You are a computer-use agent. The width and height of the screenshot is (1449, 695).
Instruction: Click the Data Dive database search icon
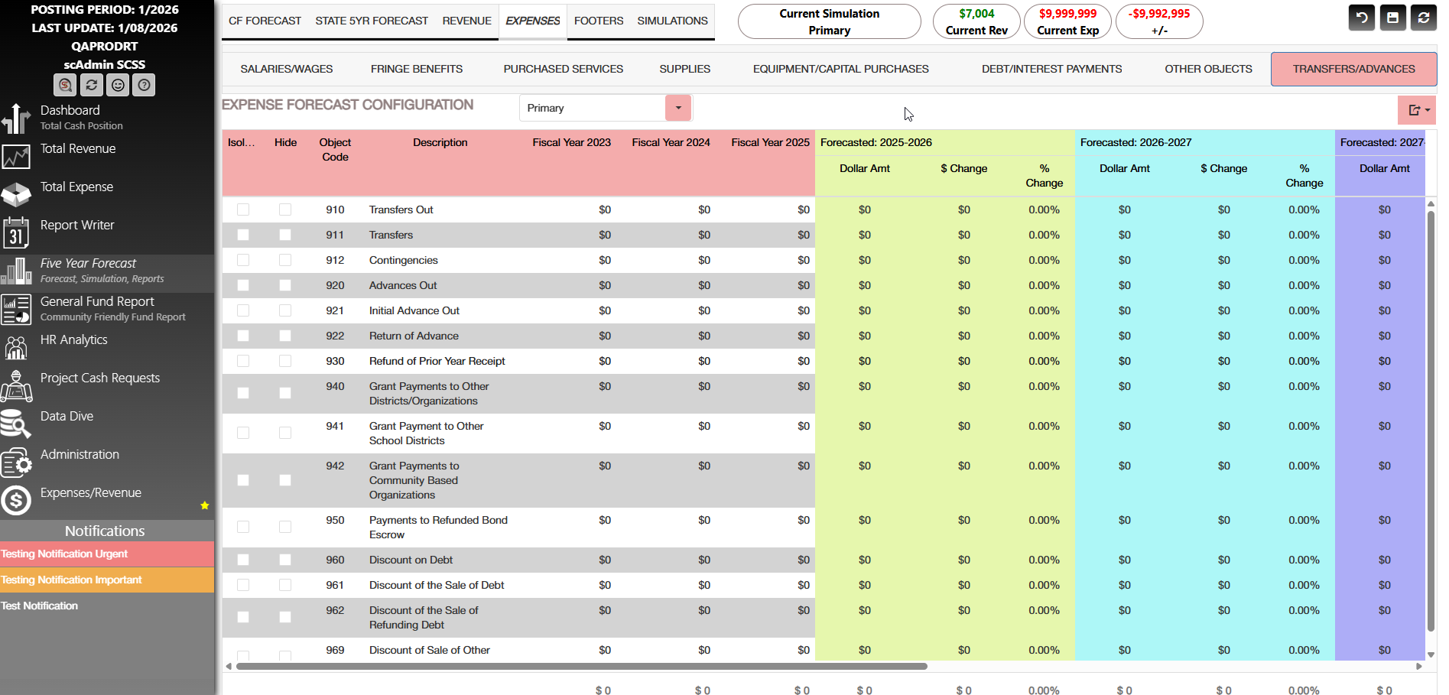pos(16,424)
